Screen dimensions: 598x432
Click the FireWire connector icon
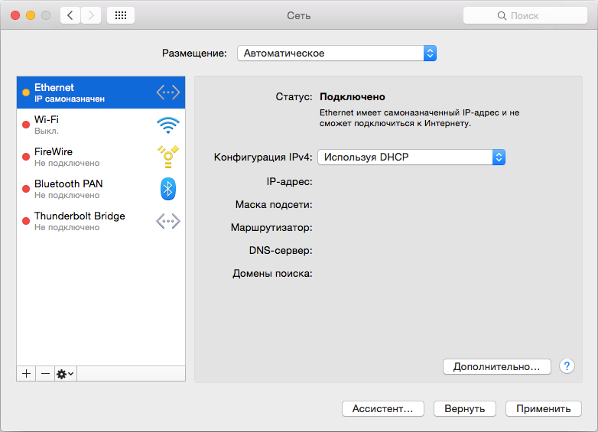click(x=167, y=157)
